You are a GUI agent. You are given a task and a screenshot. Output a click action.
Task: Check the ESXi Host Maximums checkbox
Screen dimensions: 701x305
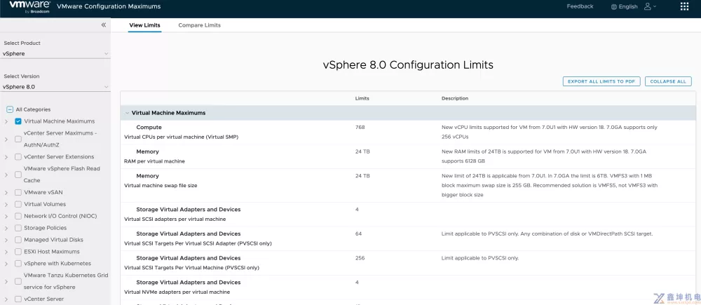click(18, 252)
